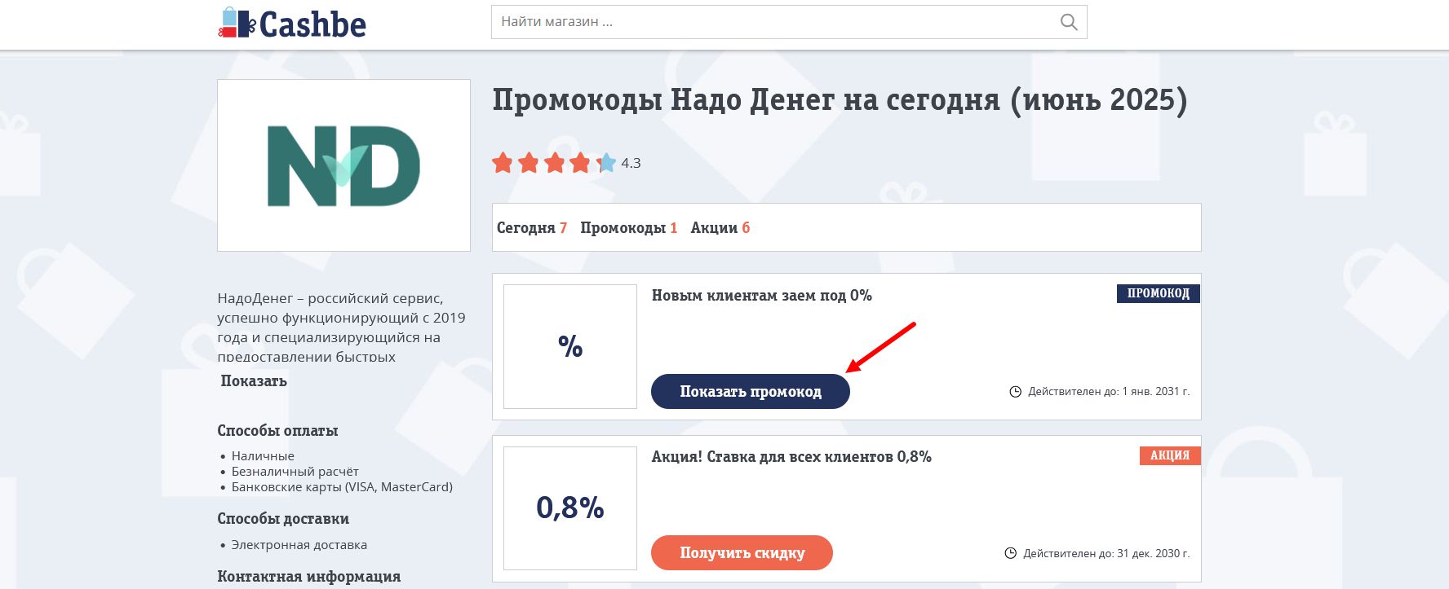The width and height of the screenshot is (1449, 589).
Task: Click the 'ПРОМОКОД' badge label
Action: pos(1159,293)
